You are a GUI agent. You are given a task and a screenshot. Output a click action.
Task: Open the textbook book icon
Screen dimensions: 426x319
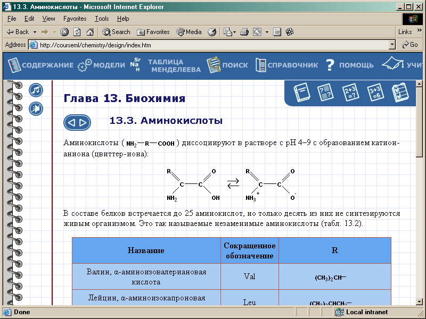301,92
